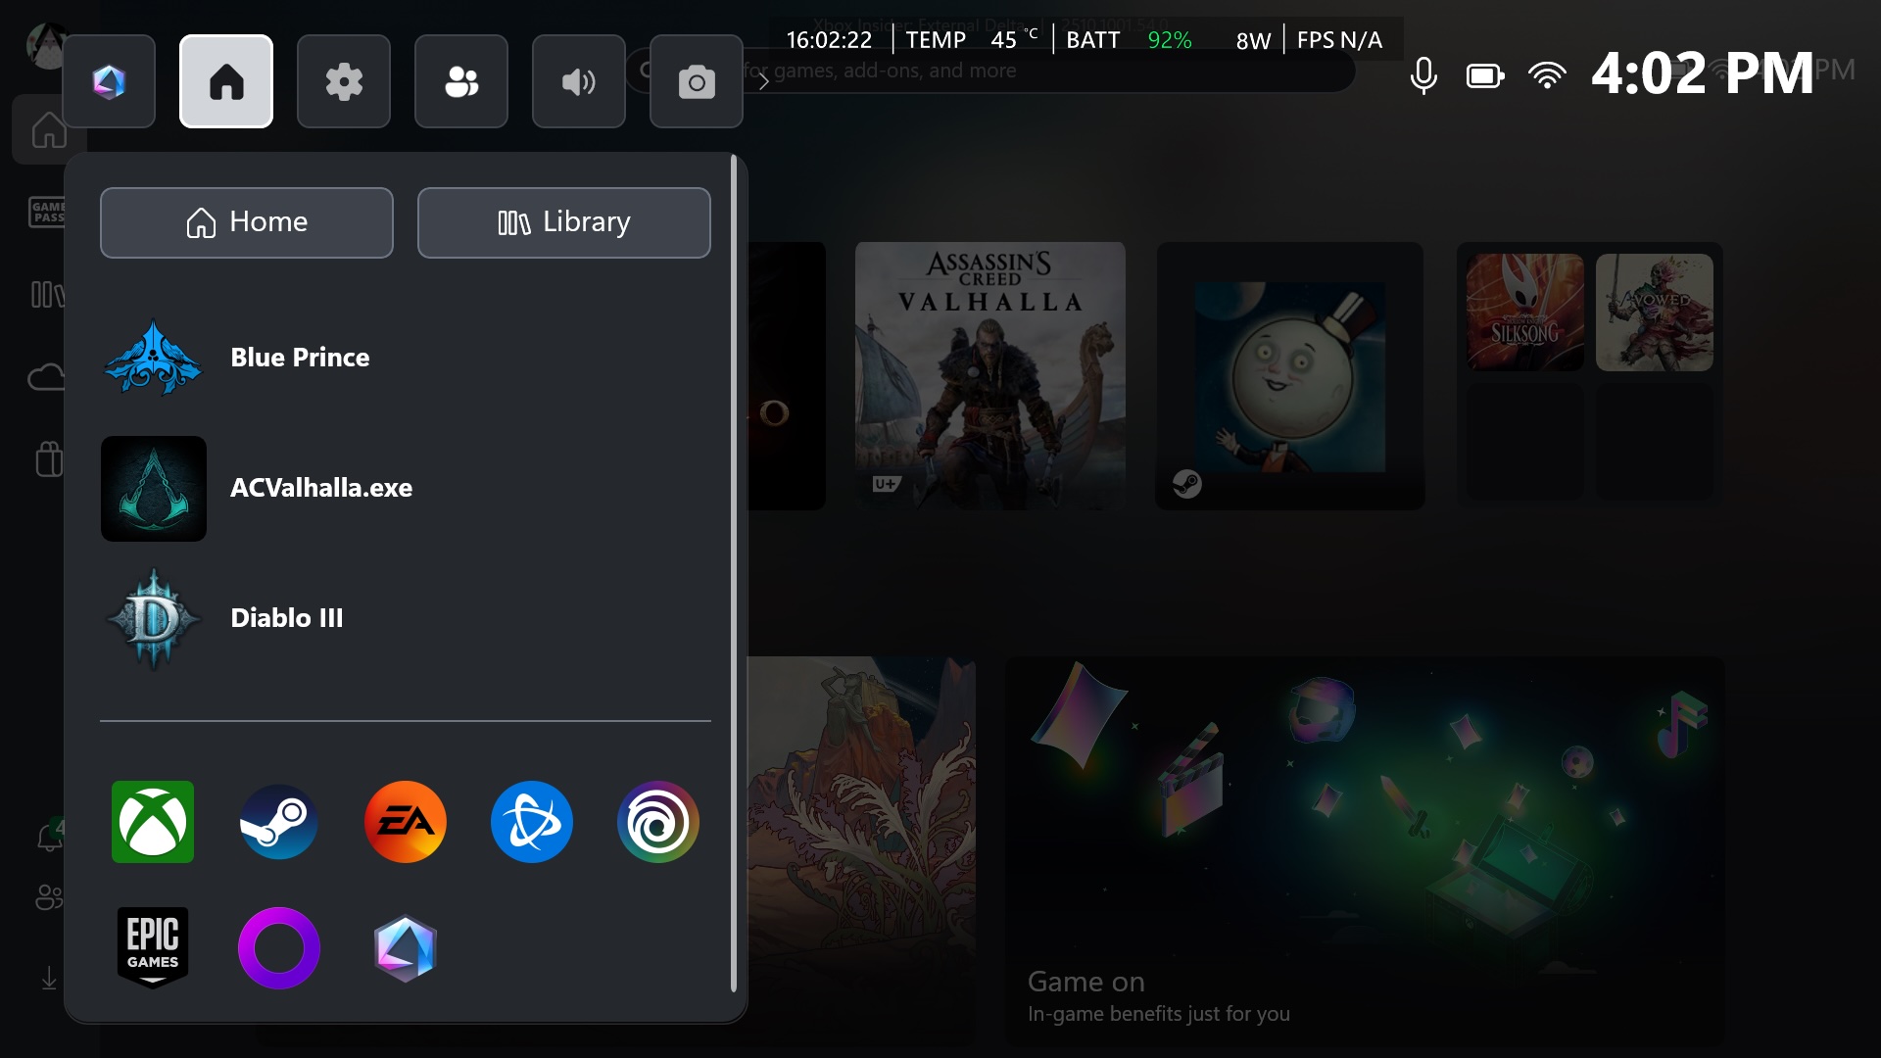The image size is (1881, 1058).
Task: Open Assassin's Creed Valhalla cover tile
Action: click(x=989, y=375)
